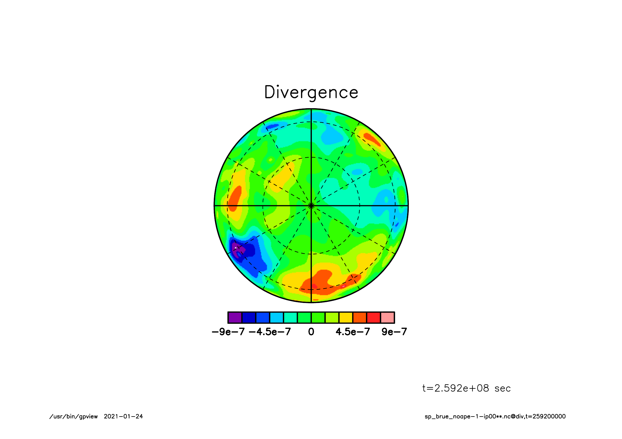
Task: Select the 4.5e-7 colorbar tick label
Action: coord(353,332)
